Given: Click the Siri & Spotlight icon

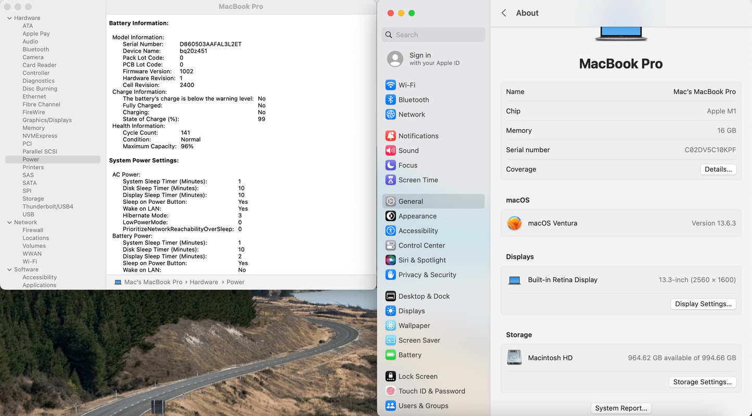Looking at the screenshot, I should point(390,260).
